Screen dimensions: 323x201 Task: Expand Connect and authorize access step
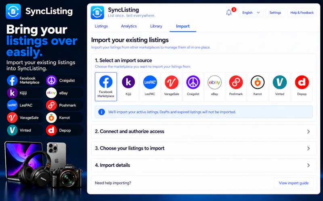tap(203, 131)
